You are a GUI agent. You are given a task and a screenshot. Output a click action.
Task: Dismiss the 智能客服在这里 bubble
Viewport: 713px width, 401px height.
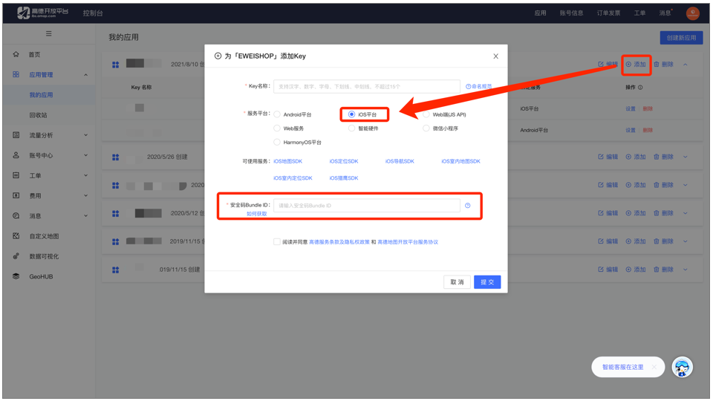[654, 367]
